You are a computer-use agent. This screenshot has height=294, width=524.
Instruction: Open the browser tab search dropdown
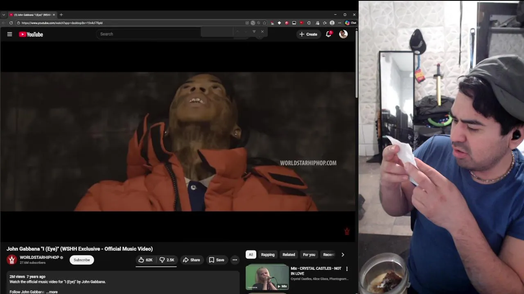(x=4, y=15)
